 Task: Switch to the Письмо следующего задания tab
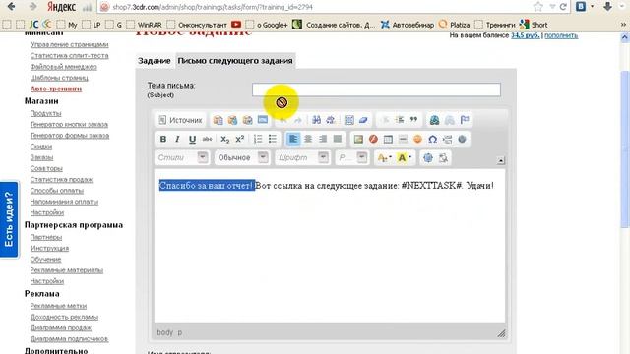(x=235, y=61)
